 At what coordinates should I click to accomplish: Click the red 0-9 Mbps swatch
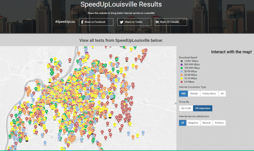tap(181, 82)
